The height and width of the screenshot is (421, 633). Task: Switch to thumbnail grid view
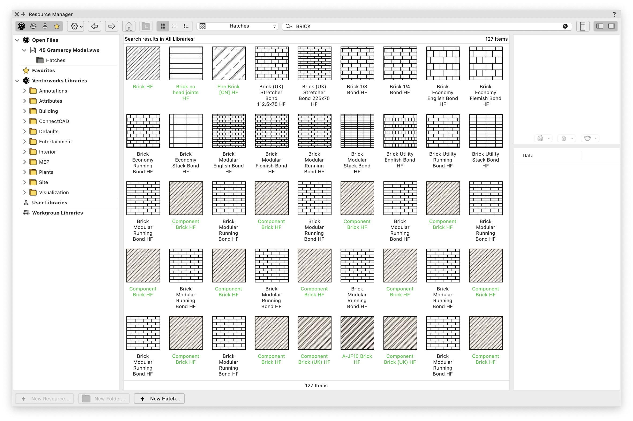163,26
